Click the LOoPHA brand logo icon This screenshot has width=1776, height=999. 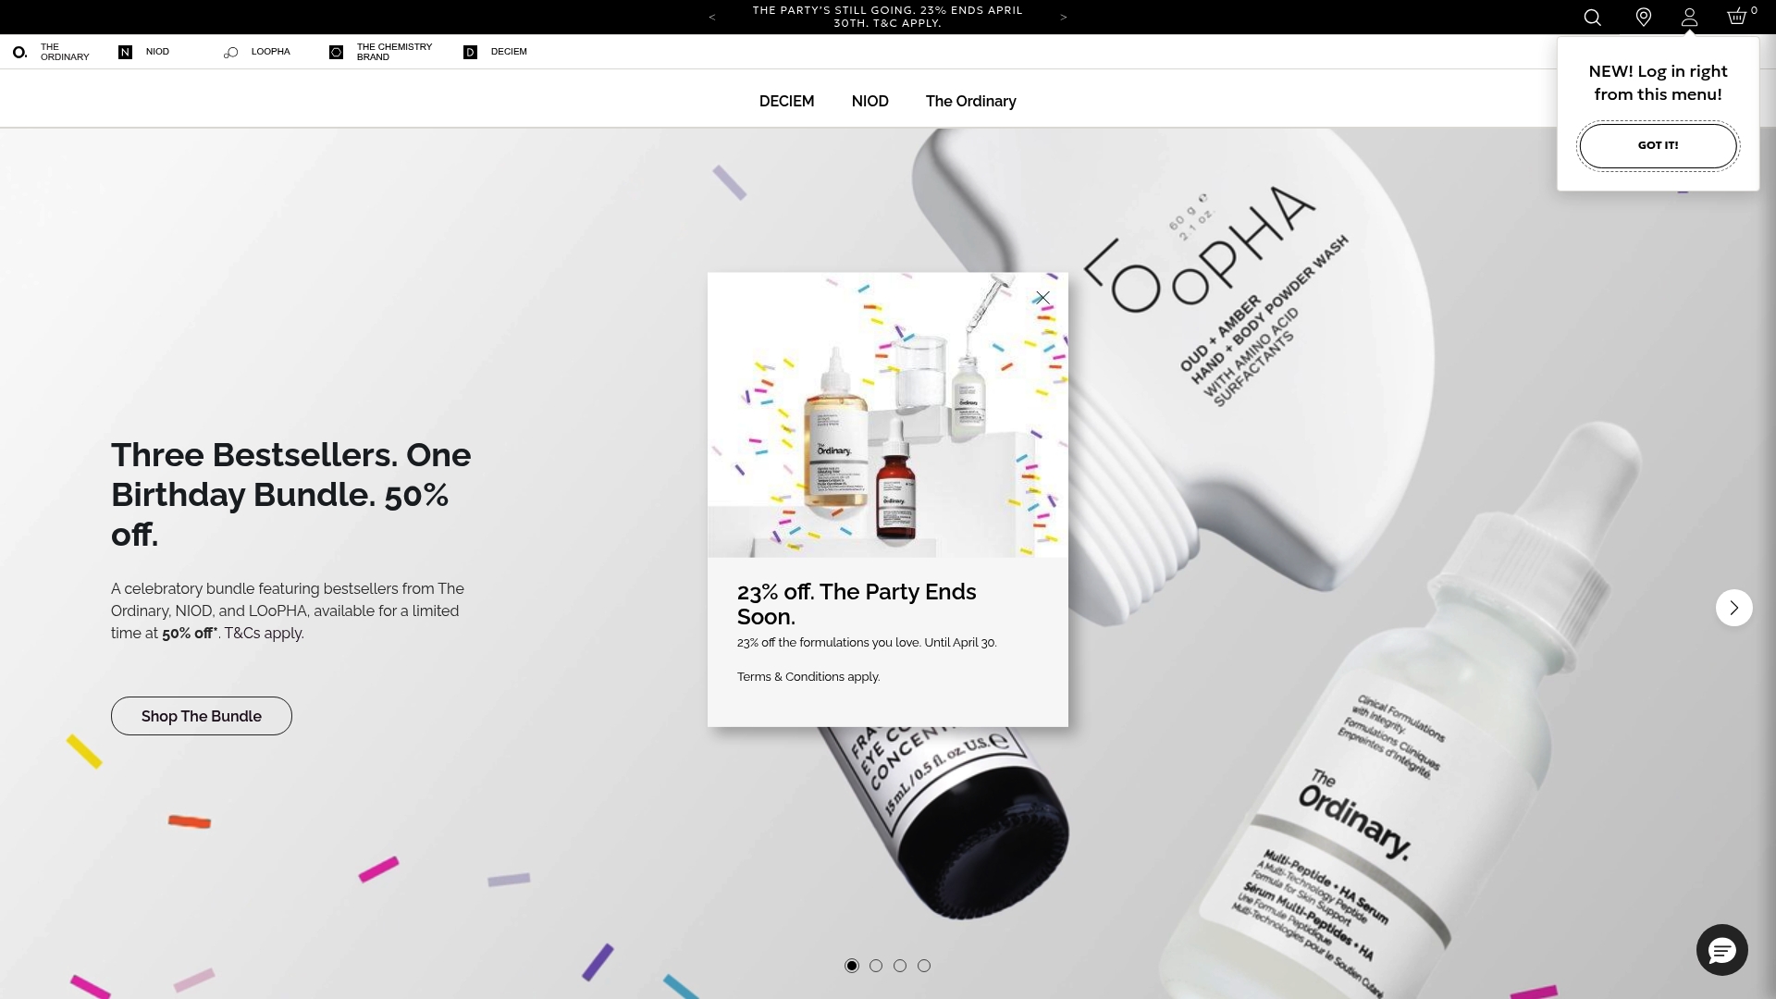click(230, 53)
